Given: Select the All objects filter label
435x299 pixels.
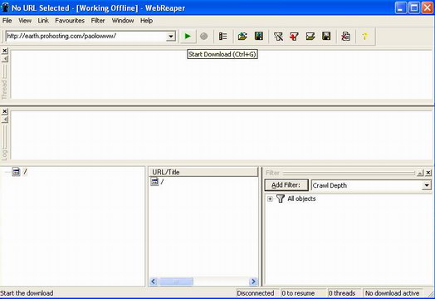Looking at the screenshot, I should pos(301,199).
